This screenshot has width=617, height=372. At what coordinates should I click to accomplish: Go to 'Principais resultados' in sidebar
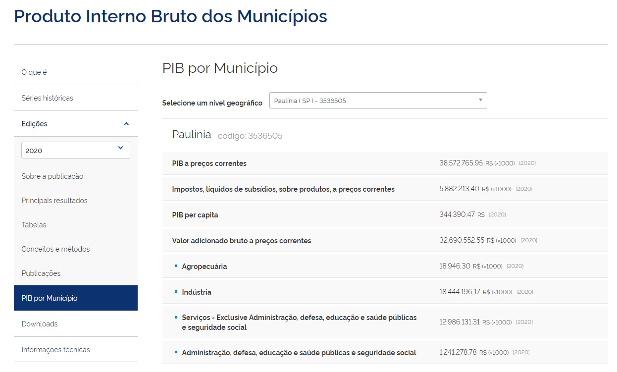[x=54, y=201]
